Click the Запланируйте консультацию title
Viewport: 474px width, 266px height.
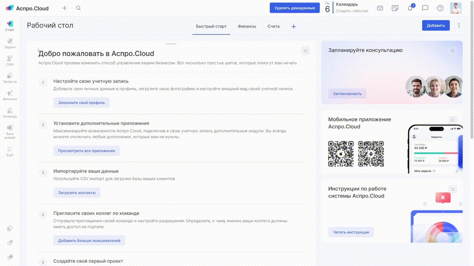tap(365, 50)
